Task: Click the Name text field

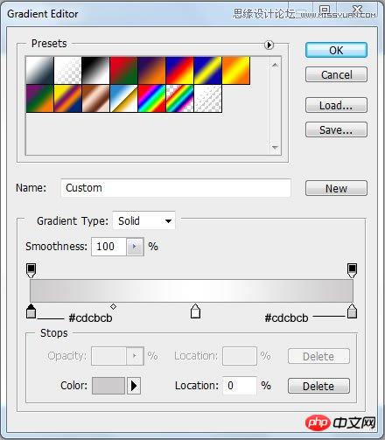Action: click(x=176, y=188)
